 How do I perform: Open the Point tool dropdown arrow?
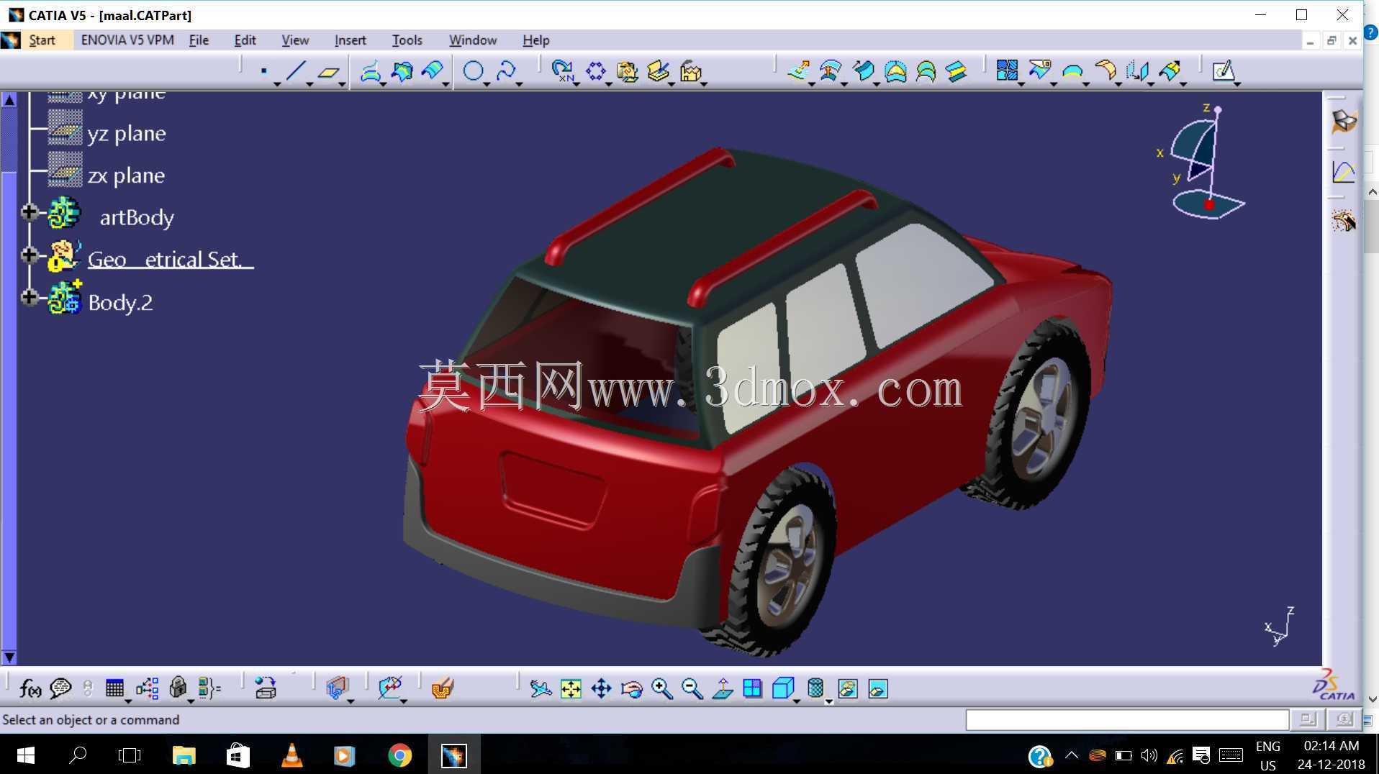click(x=277, y=85)
